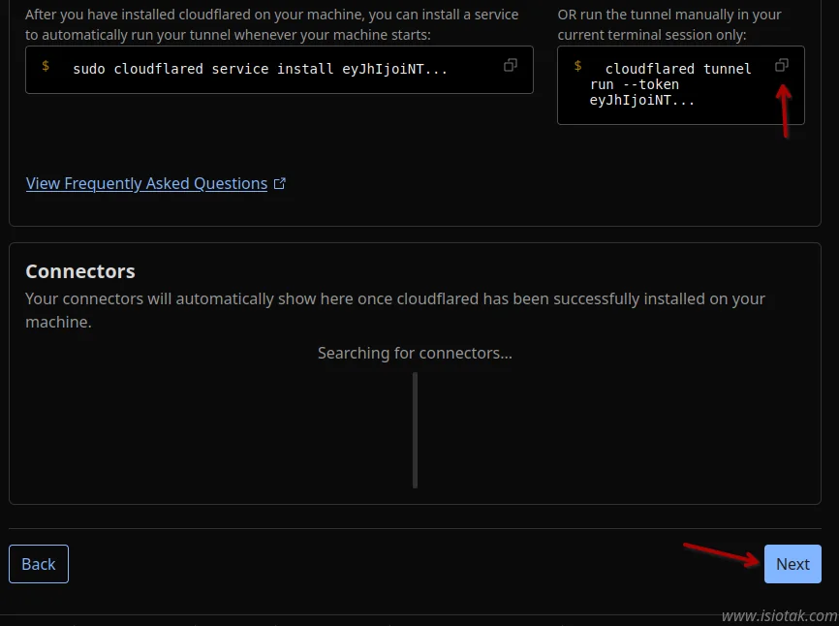Copy the sudo cloudflared service install command

tap(510, 65)
